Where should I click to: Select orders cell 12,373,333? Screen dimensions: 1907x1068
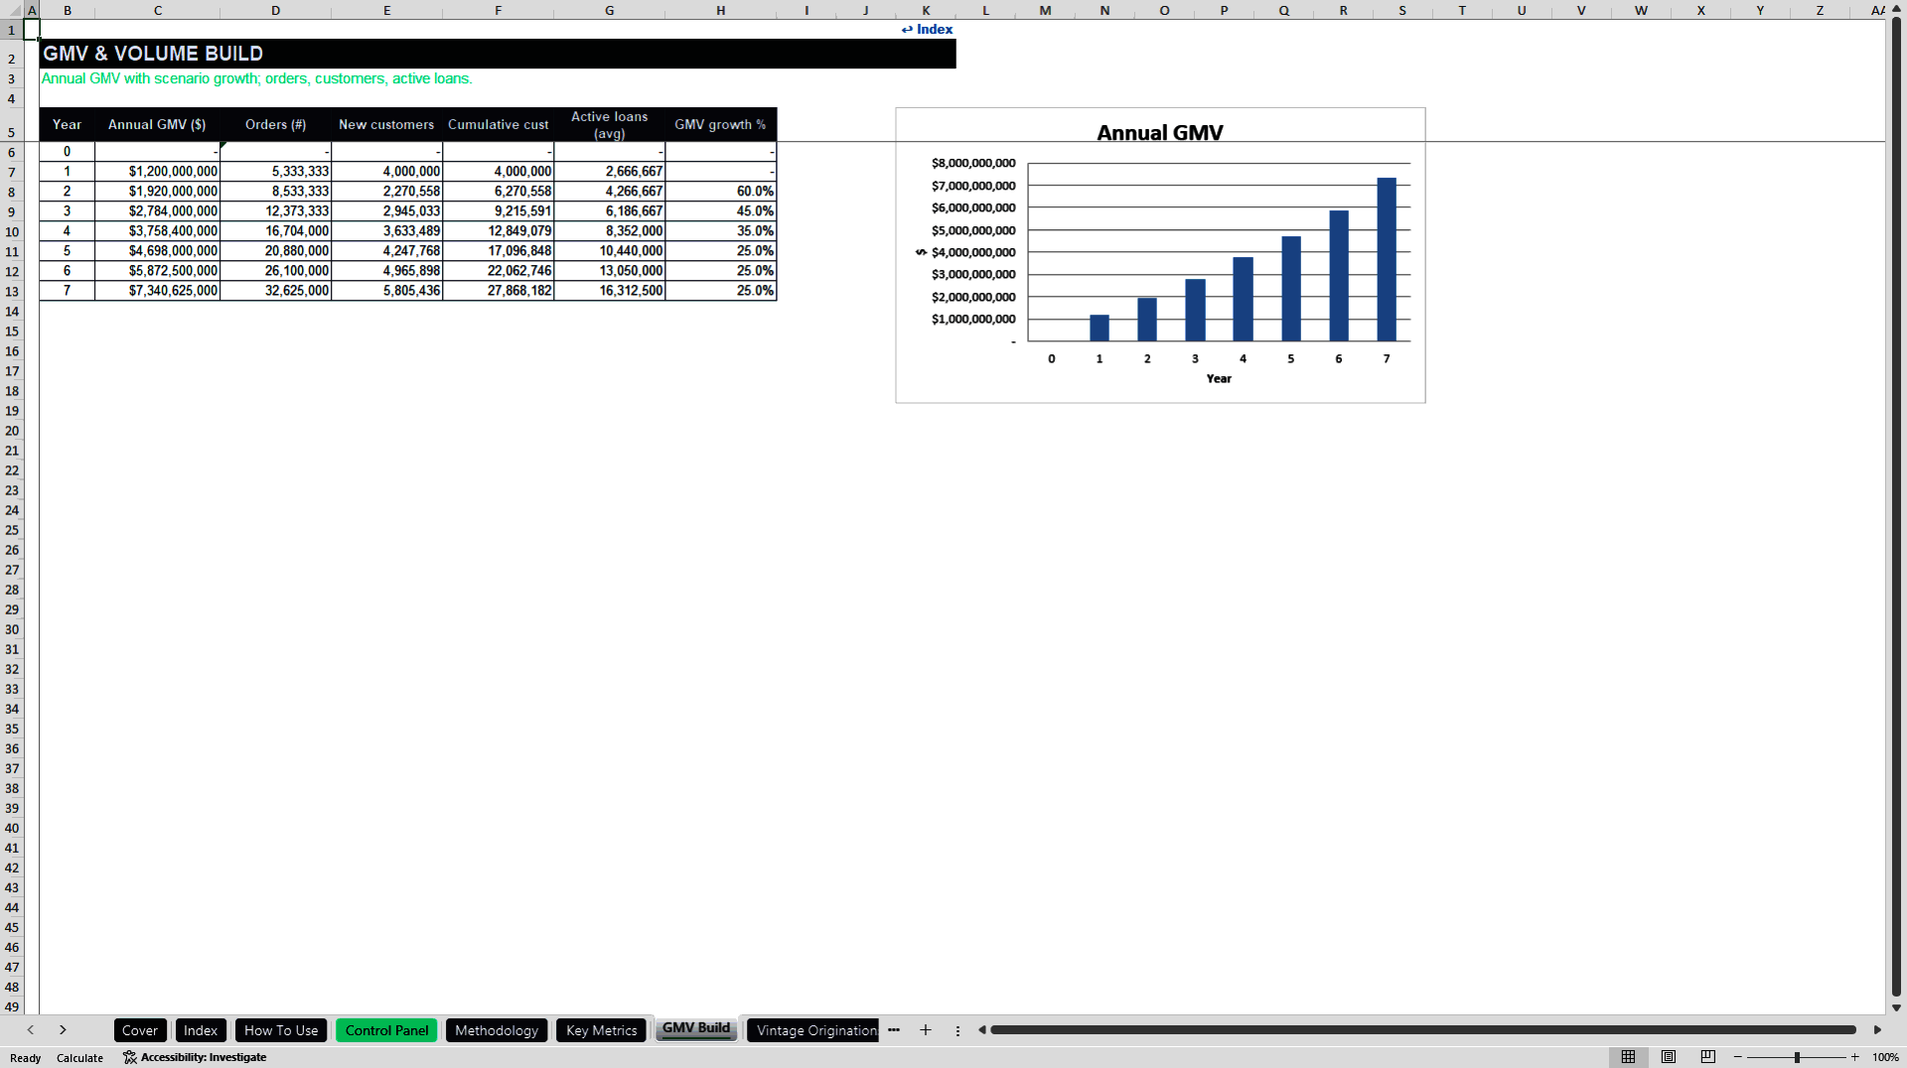tap(275, 211)
